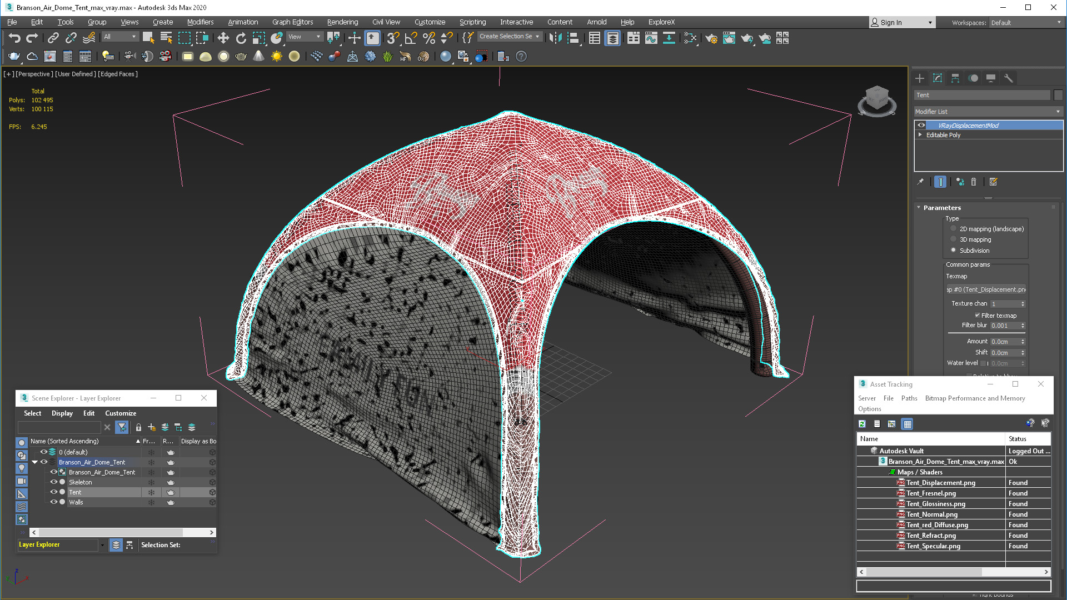
Task: Click the Undo arrow icon
Action: point(14,38)
